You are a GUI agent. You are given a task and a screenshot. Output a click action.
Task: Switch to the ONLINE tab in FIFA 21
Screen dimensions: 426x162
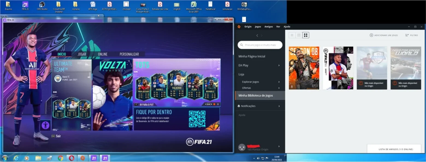[103, 54]
